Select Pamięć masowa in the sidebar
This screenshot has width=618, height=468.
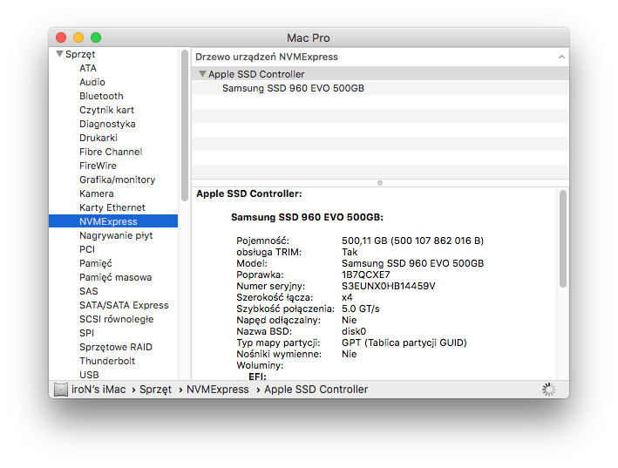(x=115, y=277)
